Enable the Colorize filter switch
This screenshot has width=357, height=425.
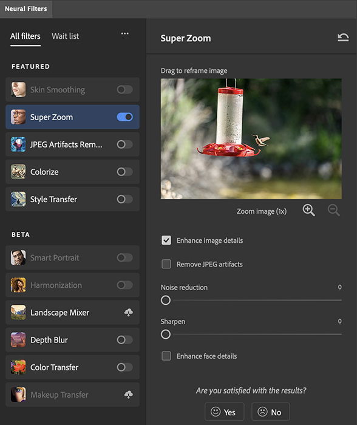coord(124,172)
